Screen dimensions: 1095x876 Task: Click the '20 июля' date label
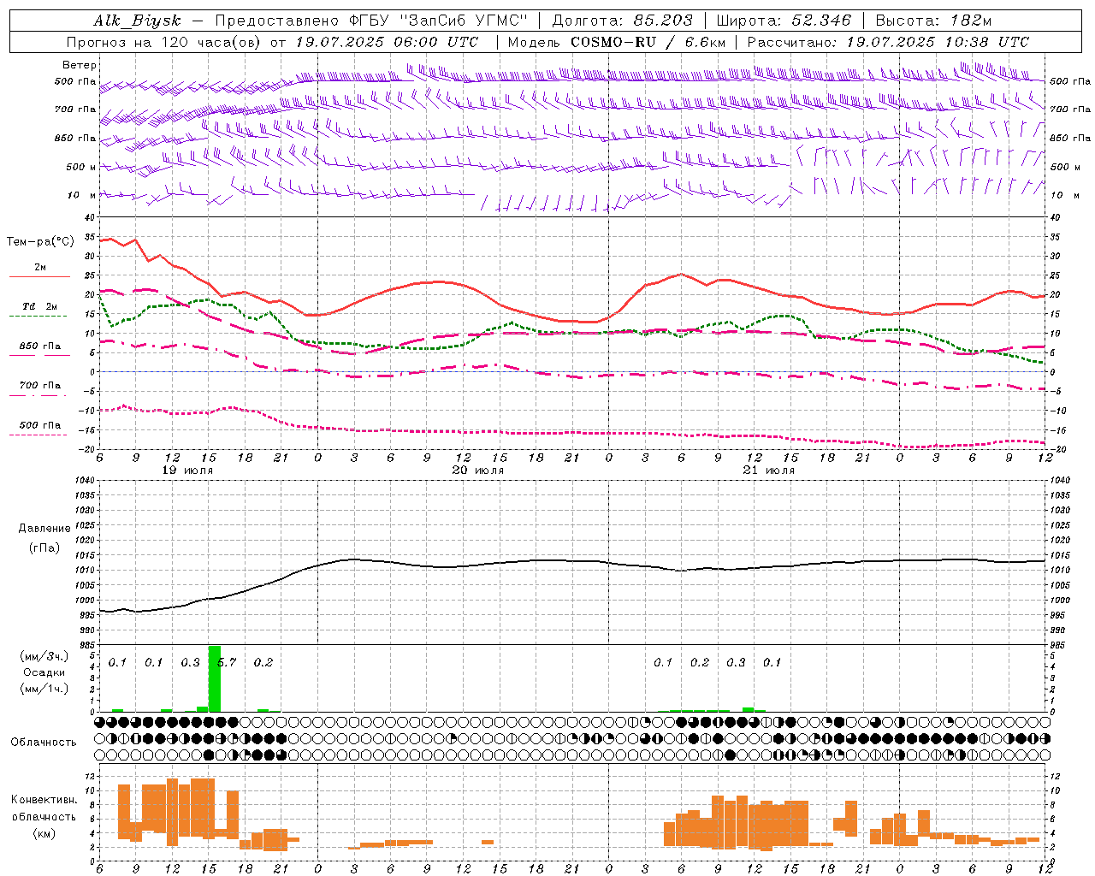click(x=478, y=471)
